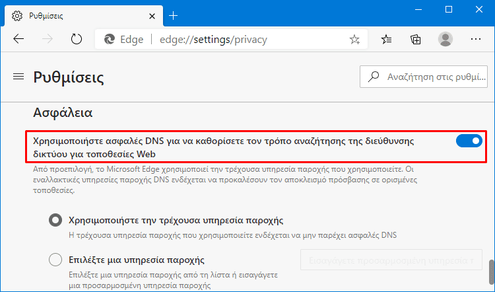
Task: Click the Ασφάλεια section heading
Action: tap(63, 112)
